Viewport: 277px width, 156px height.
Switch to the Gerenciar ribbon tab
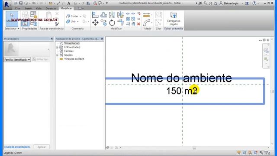(x=51, y=8)
